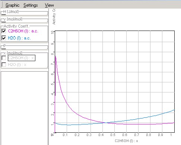Enable the H2O (l) : x checkbox
This screenshot has width=181, height=145.
point(4,64)
